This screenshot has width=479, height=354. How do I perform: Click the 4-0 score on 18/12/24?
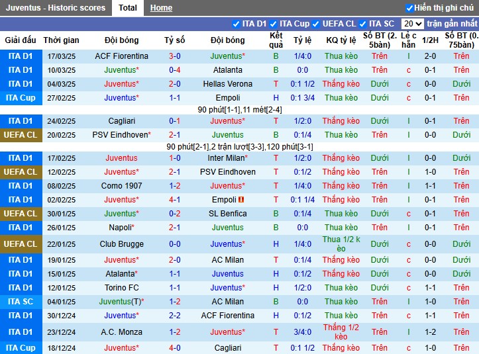pos(175,348)
